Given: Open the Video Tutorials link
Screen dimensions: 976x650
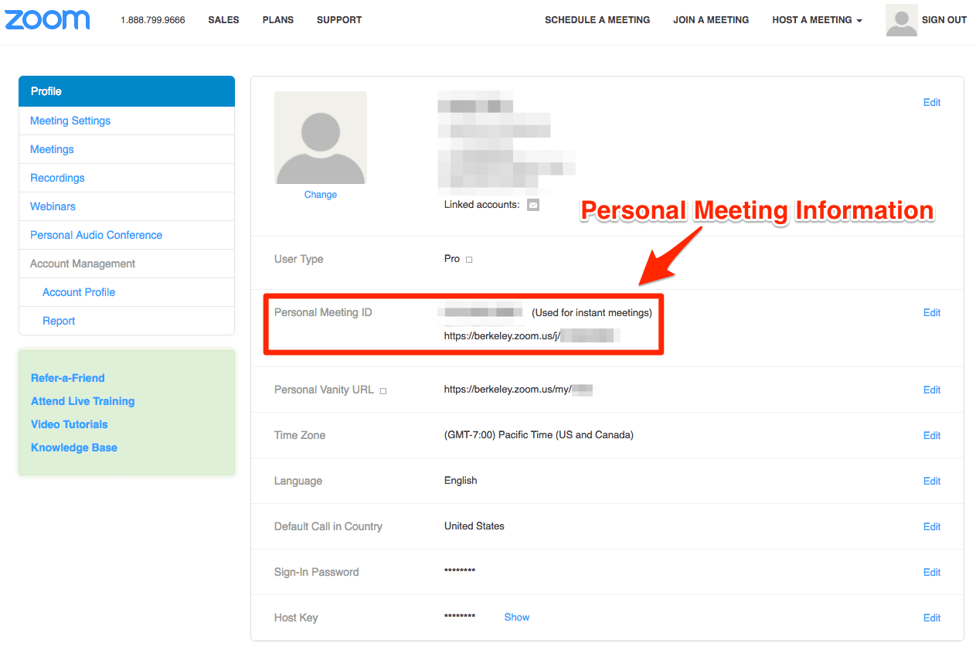Looking at the screenshot, I should 70,424.
